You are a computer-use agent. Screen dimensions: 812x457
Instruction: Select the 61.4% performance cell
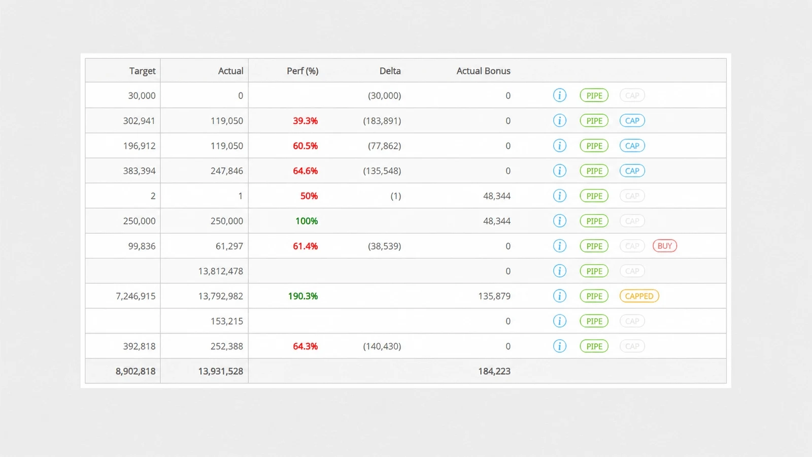coord(305,246)
